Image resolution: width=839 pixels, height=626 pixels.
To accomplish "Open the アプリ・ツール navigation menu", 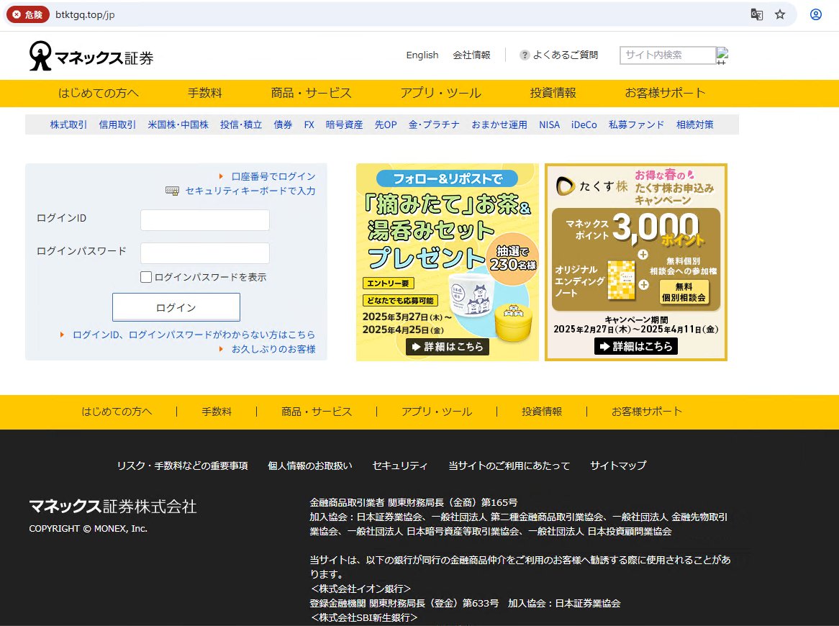I will click(440, 93).
